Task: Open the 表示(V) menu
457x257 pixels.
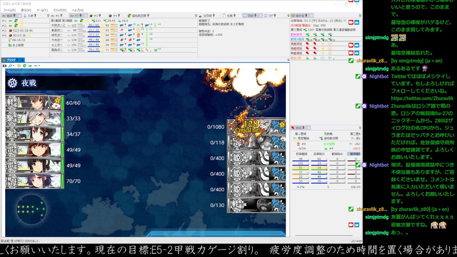Action: tap(26, 10)
